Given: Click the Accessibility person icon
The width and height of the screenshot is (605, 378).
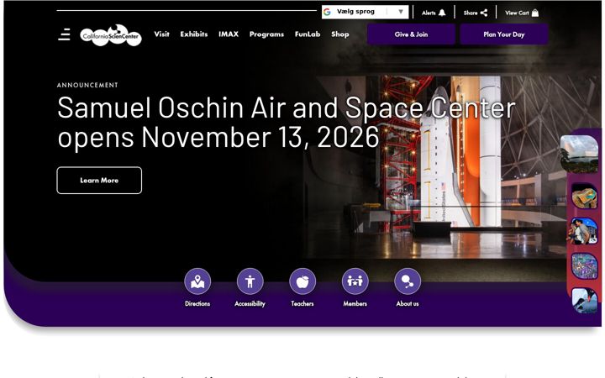Looking at the screenshot, I should click(x=250, y=281).
